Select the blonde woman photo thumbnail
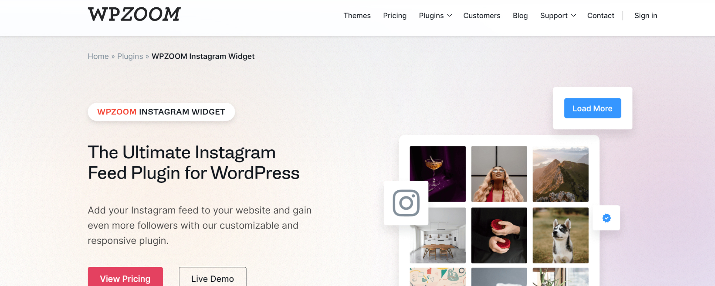Image resolution: width=715 pixels, height=286 pixels. click(x=499, y=174)
